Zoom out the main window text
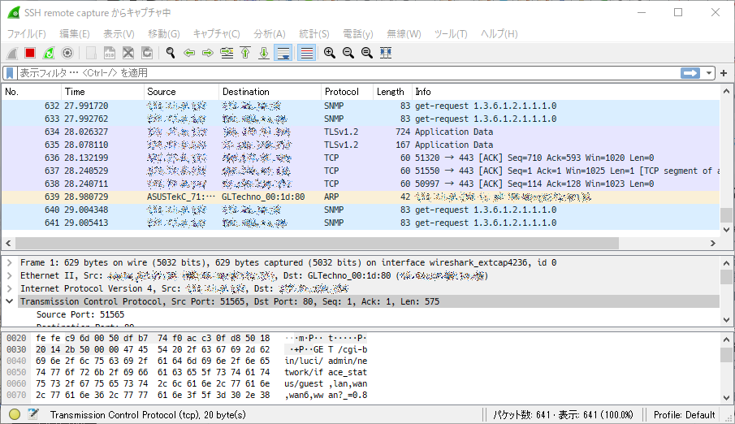Screen dimensions: 735x424 348,53
